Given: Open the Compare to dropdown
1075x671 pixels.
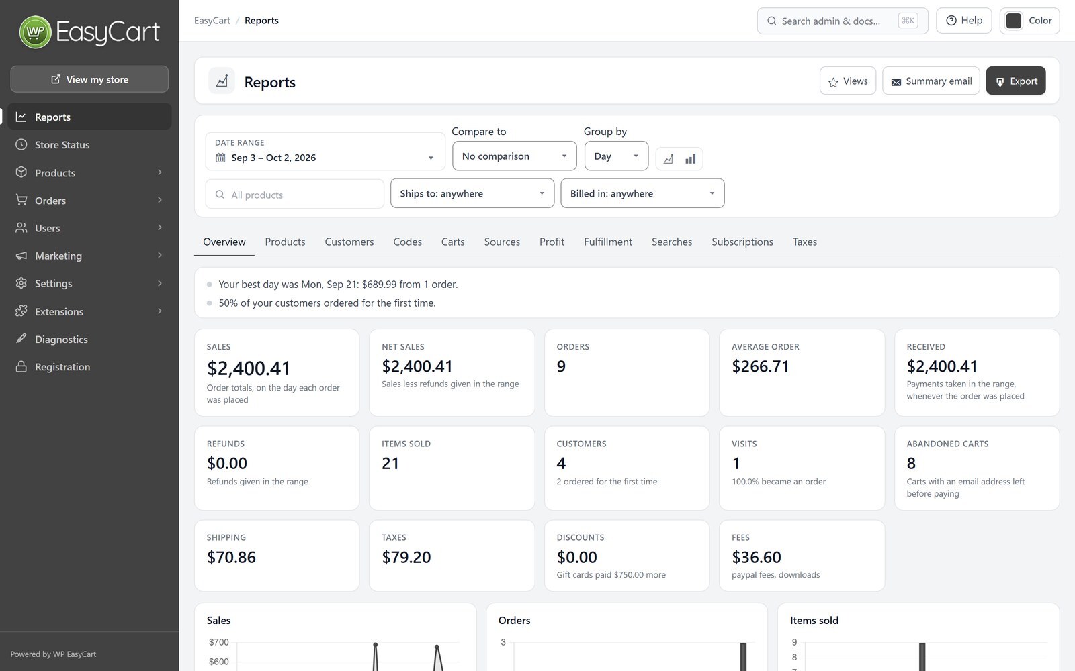Looking at the screenshot, I should [515, 156].
